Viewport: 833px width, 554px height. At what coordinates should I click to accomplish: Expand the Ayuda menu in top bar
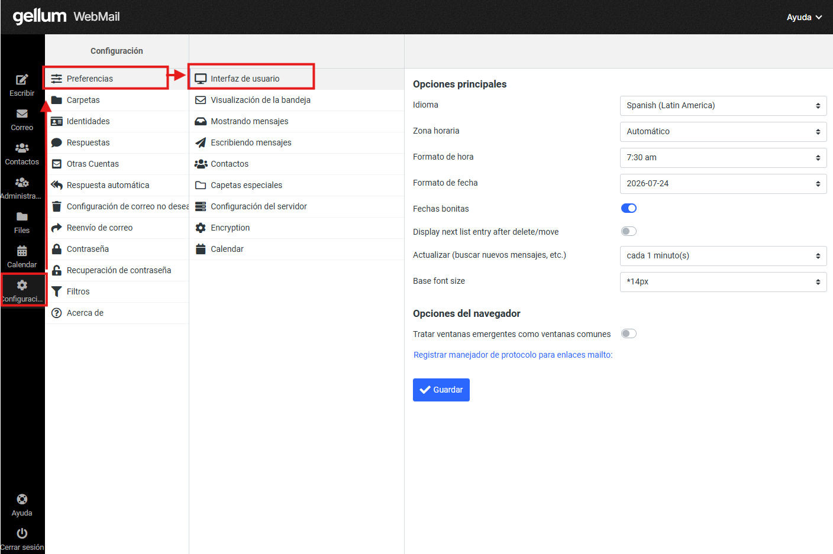tap(804, 17)
